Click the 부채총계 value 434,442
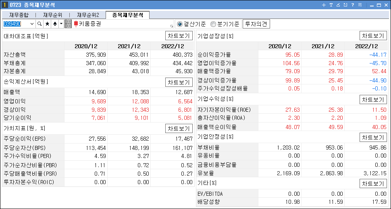This screenshot has height=209, width=391. click(x=183, y=63)
